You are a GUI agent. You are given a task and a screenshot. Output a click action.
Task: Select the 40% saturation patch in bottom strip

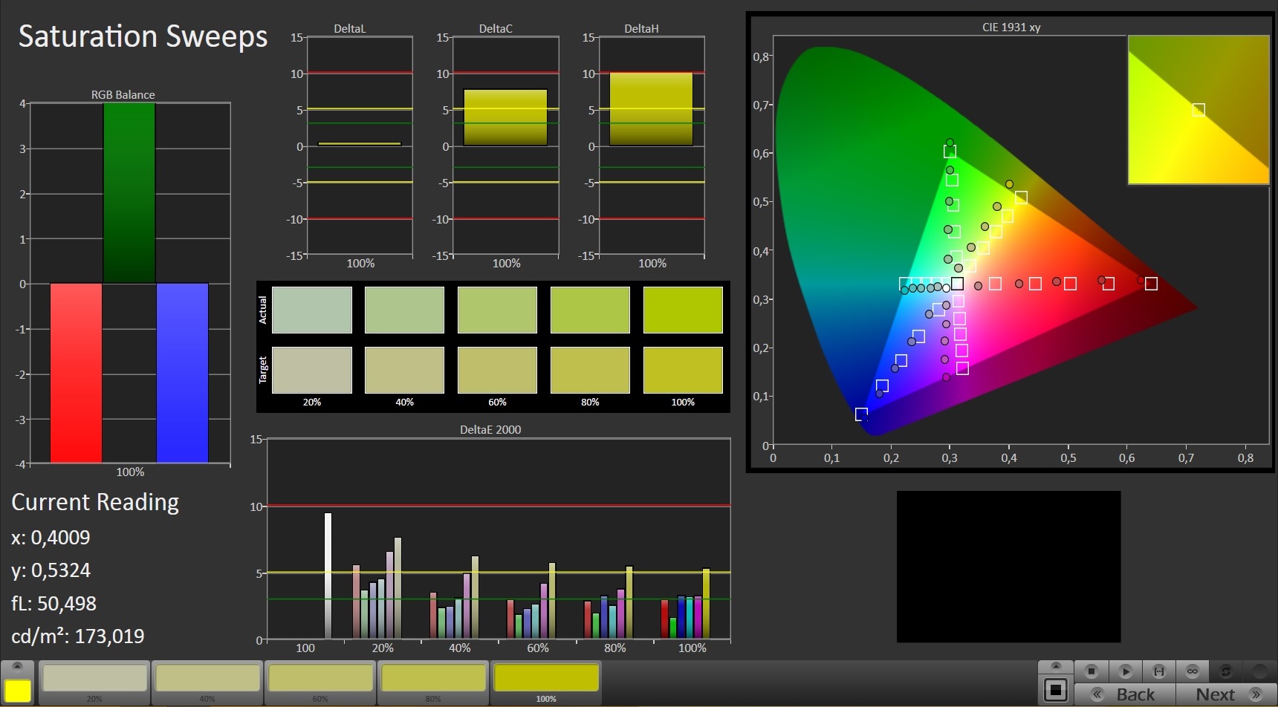click(207, 683)
